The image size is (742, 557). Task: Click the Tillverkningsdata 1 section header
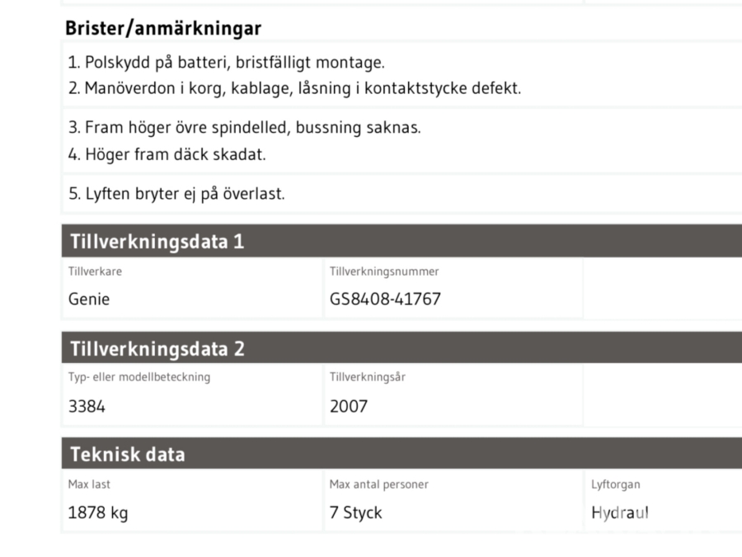157,242
